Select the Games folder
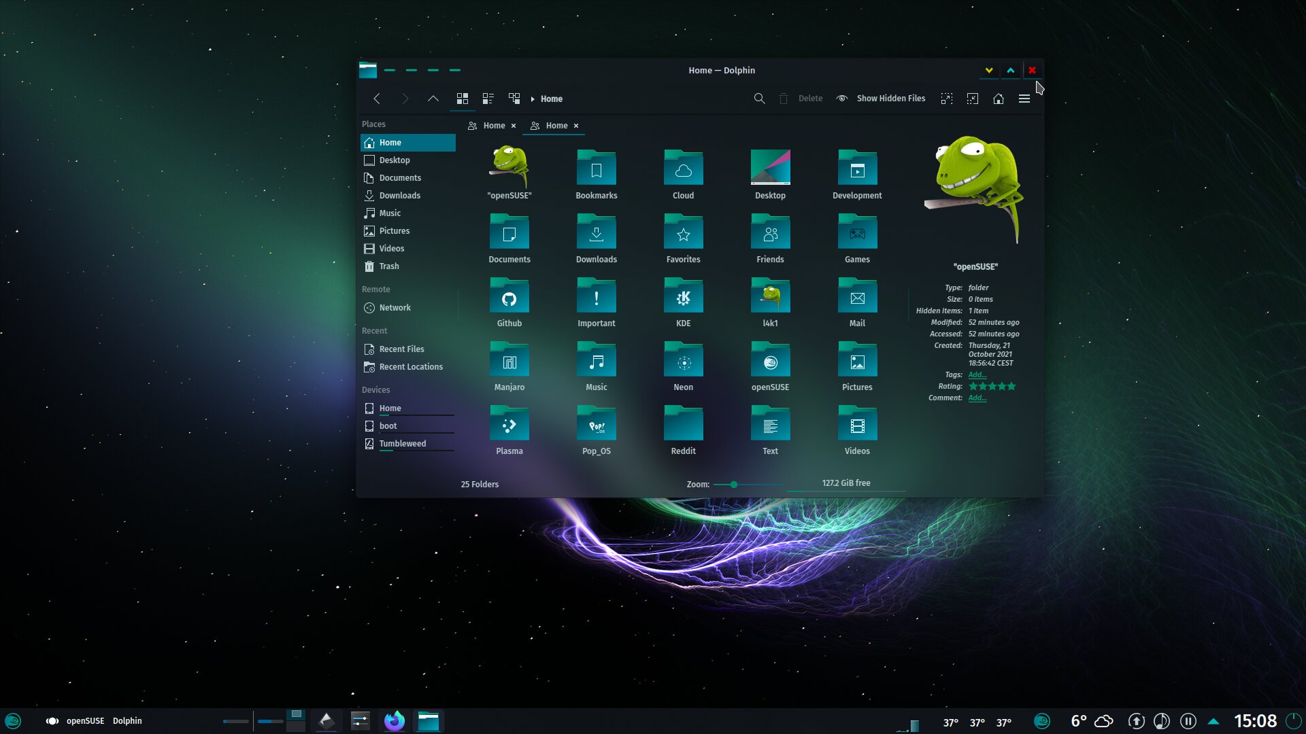 pyautogui.click(x=857, y=239)
